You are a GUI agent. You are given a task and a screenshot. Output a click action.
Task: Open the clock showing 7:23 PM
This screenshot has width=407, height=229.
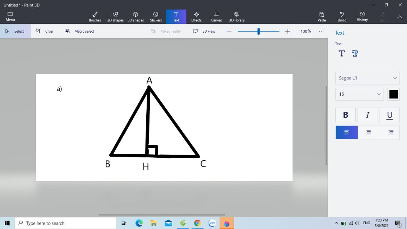(x=382, y=223)
